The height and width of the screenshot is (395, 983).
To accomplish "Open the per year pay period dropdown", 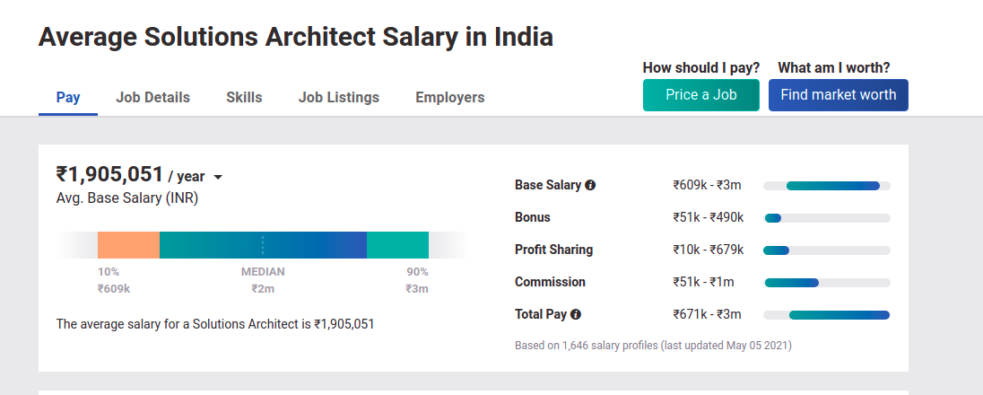I will tap(218, 177).
